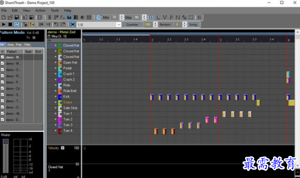Click the Crash 1 color swatch
Viewport: 300px width, 178px height.
pos(60,74)
